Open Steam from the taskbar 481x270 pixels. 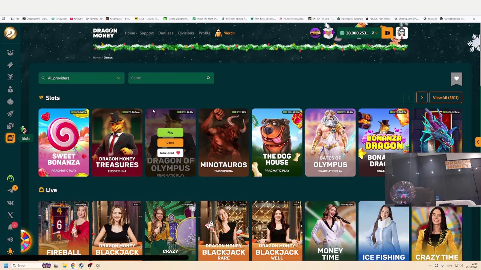[81, 265]
